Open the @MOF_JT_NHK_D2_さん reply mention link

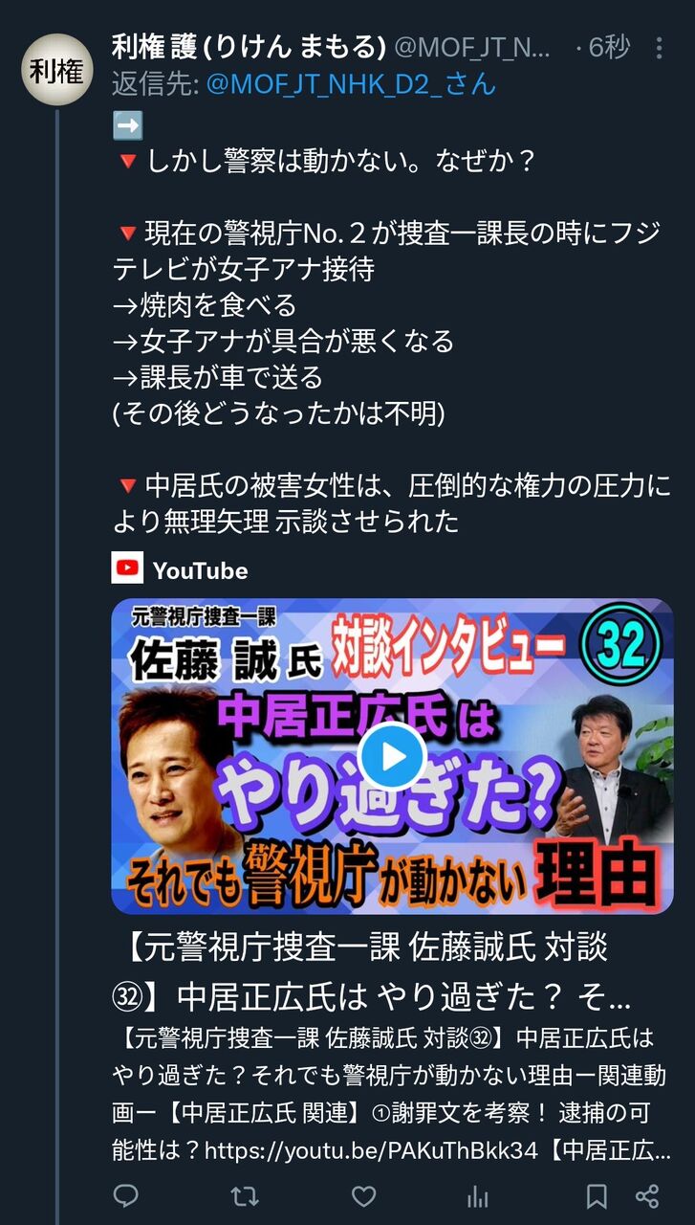351,84
